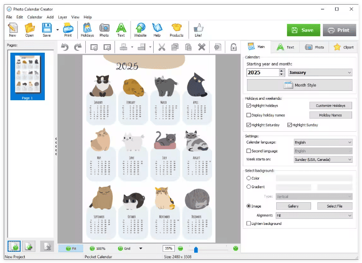Expand the Save icon dropdown arrow

point(58,30)
